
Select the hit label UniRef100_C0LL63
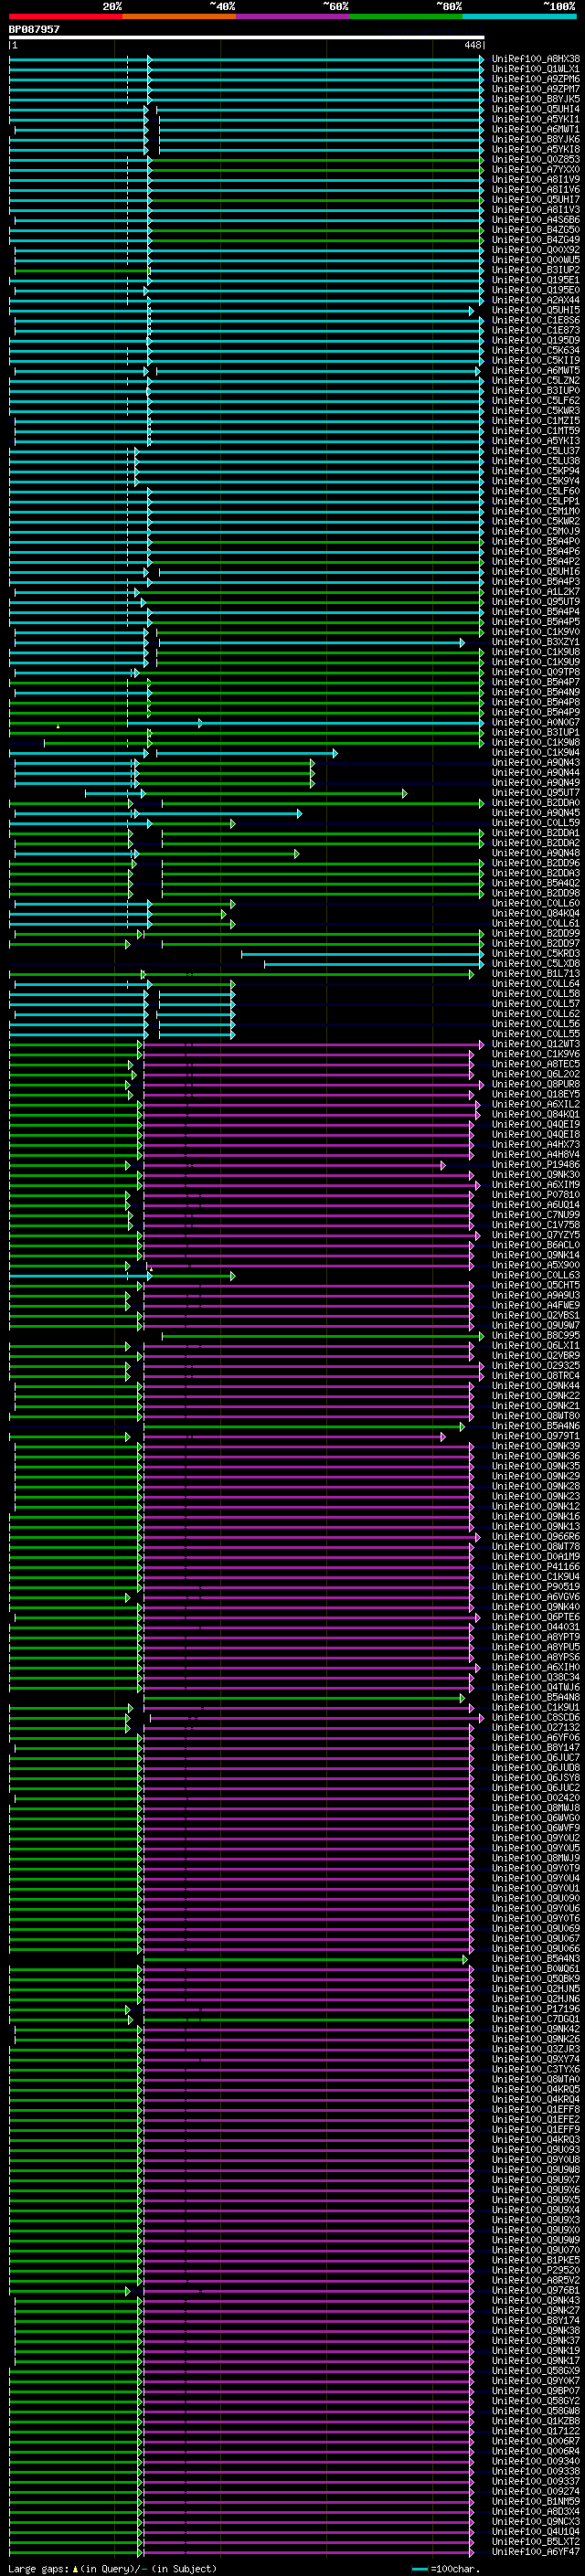pyautogui.click(x=536, y=1275)
